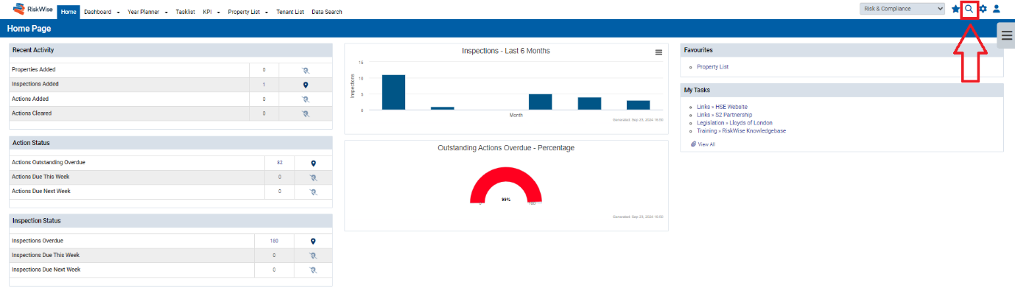Click 'Inspections - Last 6 Months' chart title
The image size is (1015, 288).
[506, 51]
